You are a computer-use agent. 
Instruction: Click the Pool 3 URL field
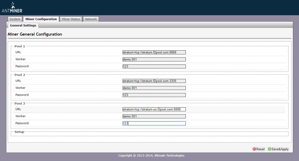point(154,109)
